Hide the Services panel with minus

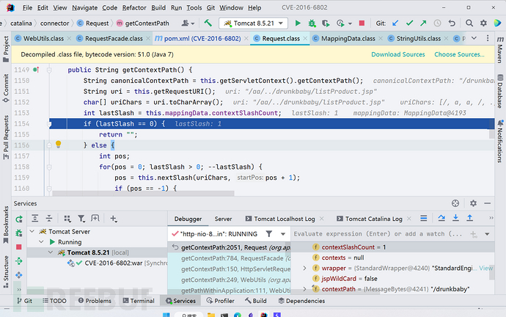pos(487,203)
